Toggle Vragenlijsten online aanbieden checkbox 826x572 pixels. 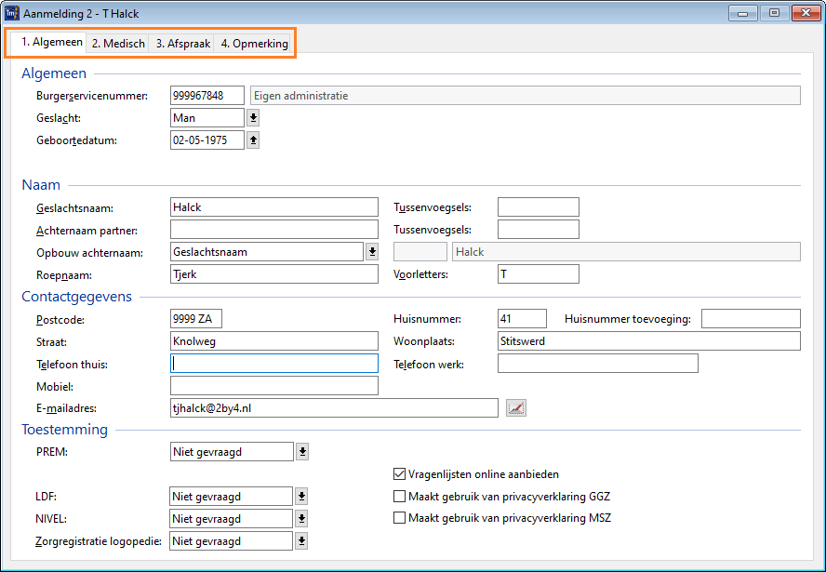click(x=400, y=473)
